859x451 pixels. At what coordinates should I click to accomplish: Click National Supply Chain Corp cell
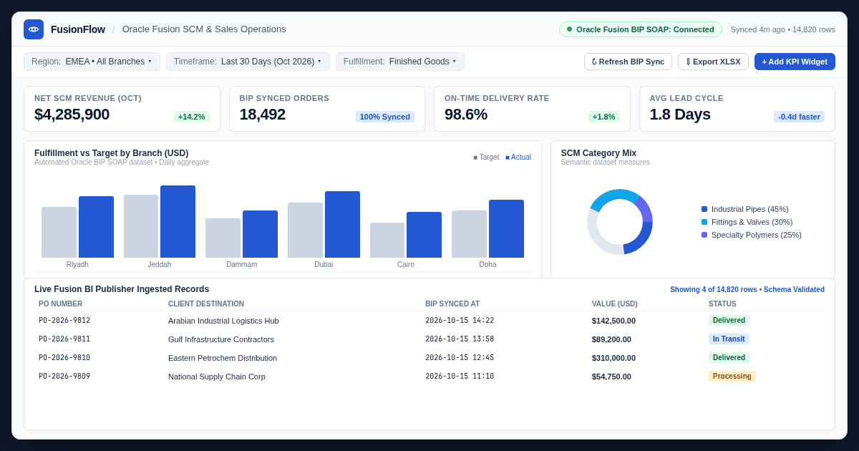(x=217, y=377)
